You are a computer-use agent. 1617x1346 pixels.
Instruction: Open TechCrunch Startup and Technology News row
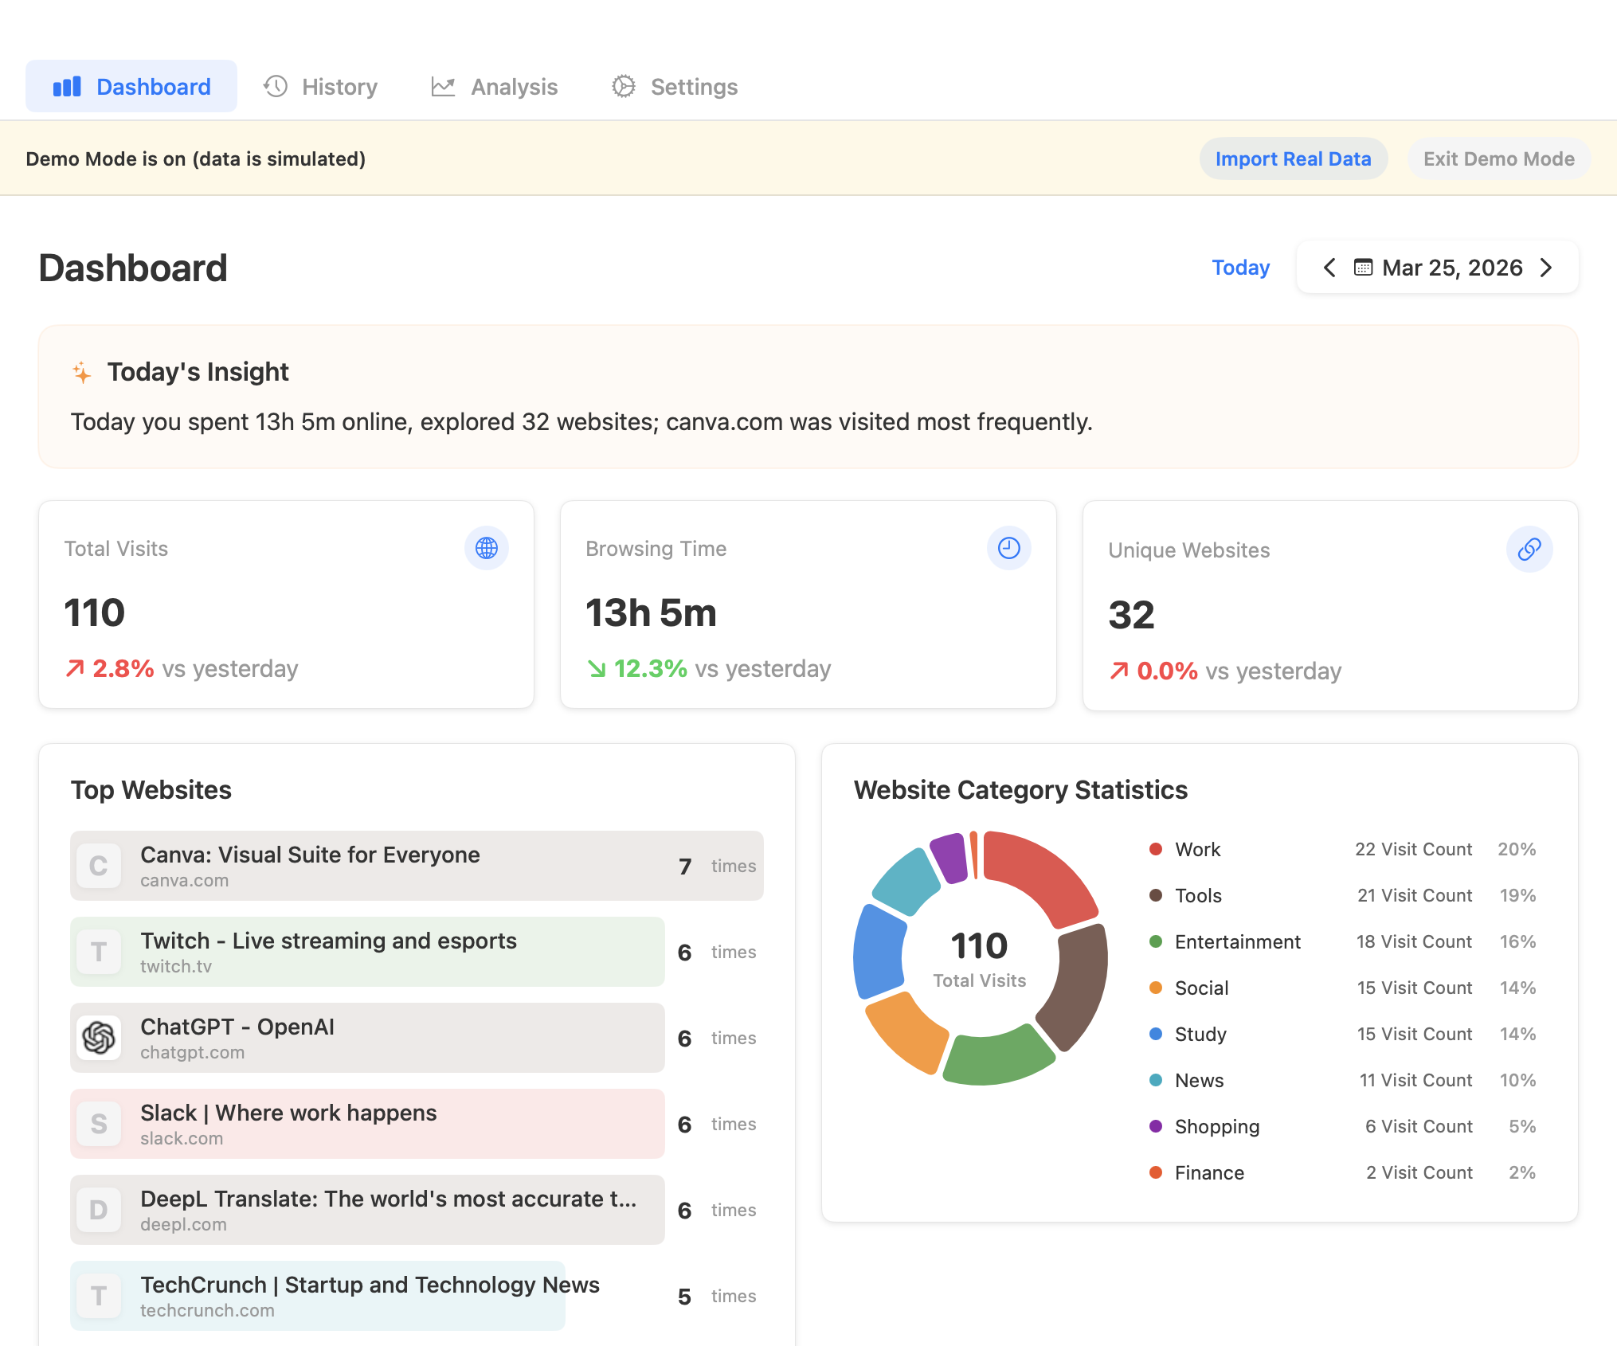pyautogui.click(x=417, y=1296)
